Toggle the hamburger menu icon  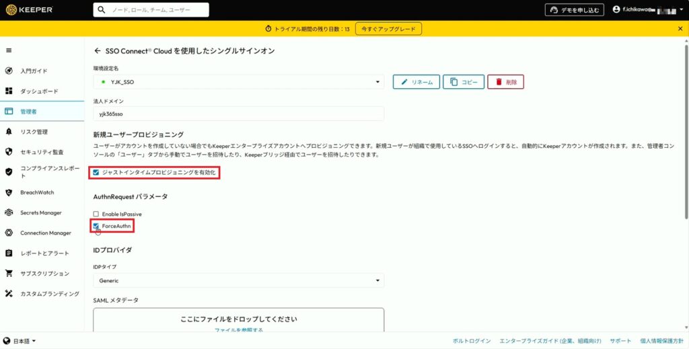click(x=9, y=50)
